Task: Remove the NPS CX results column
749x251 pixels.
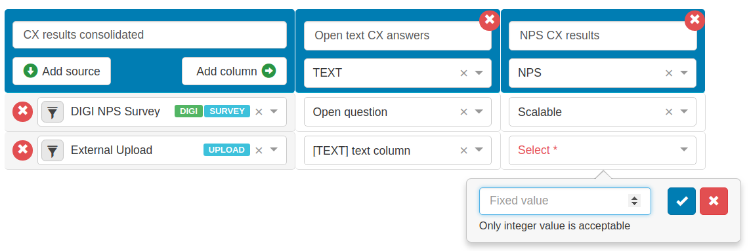Action: point(695,20)
